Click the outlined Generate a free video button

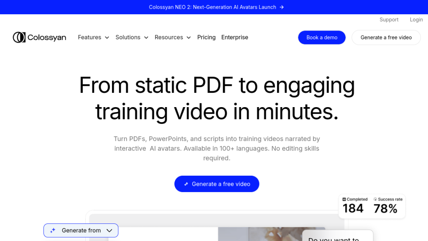coord(386,37)
